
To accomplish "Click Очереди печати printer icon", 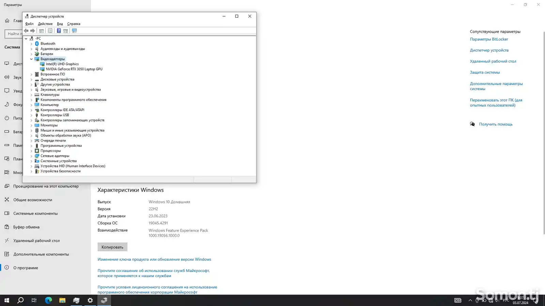I will pyautogui.click(x=37, y=140).
